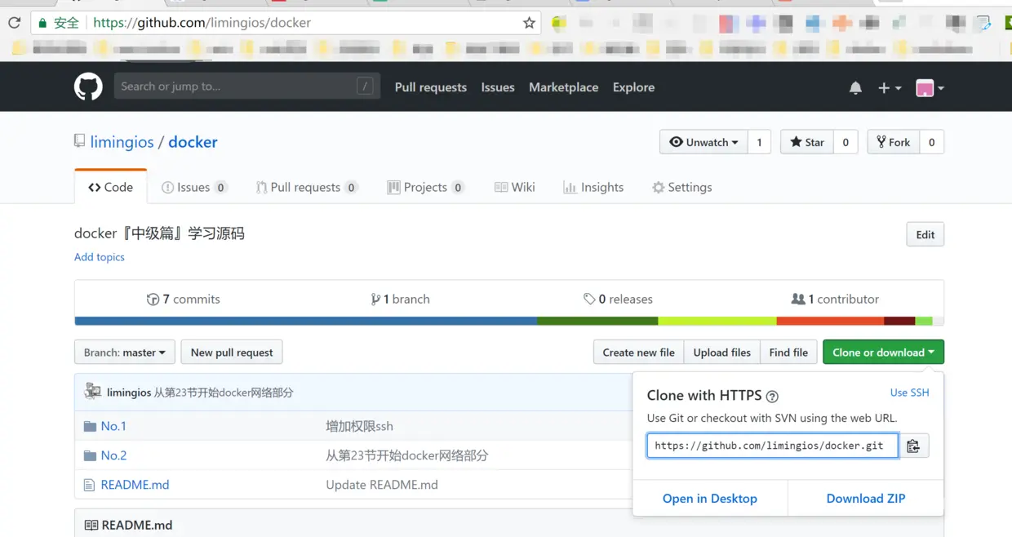The width and height of the screenshot is (1012, 537).
Task: Switch to the Settings tab
Action: (x=681, y=187)
